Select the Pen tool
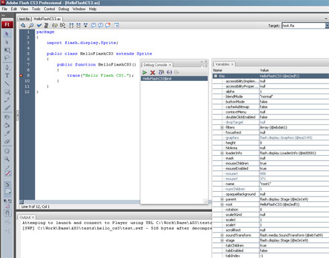Image resolution: width=329 pixels, height=258 pixels. click(x=7, y=68)
